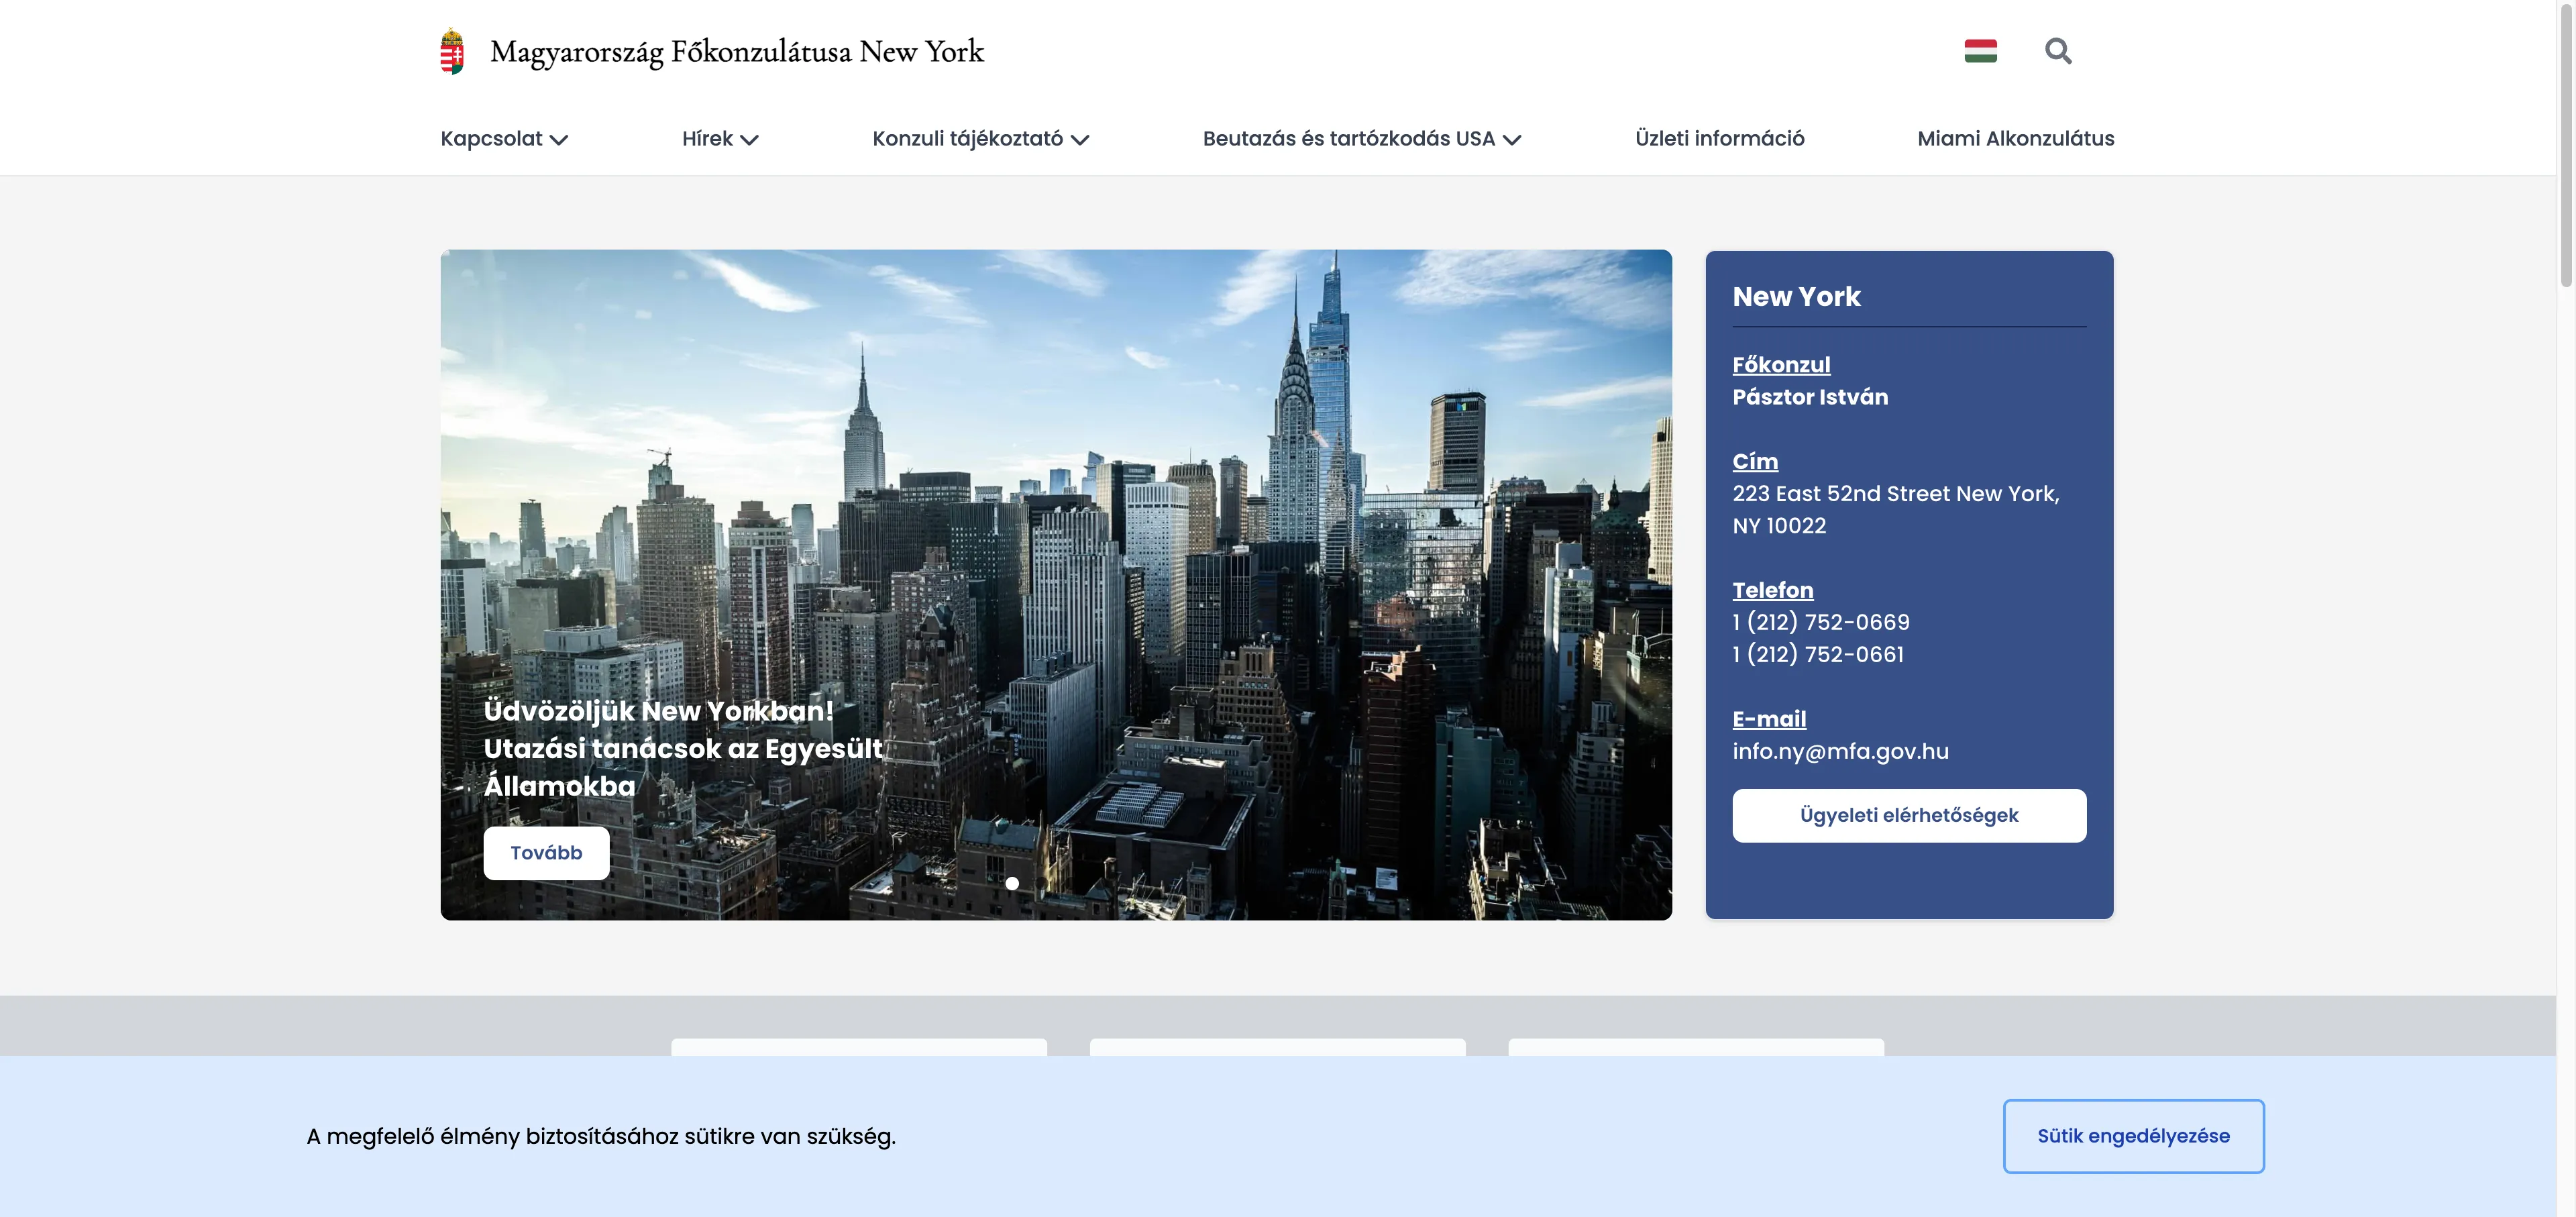Open search with the magnifier icon

tap(2058, 51)
